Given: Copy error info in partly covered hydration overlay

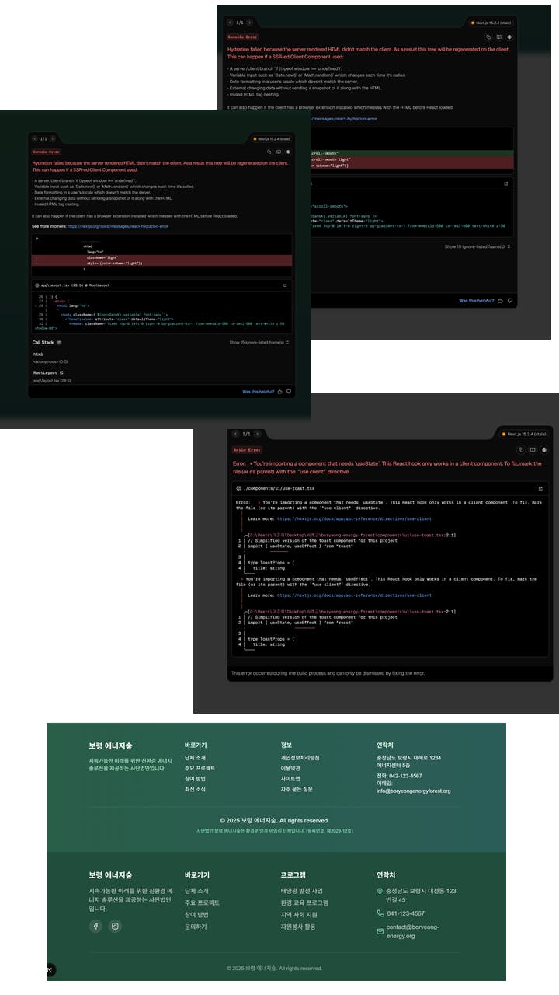Looking at the screenshot, I should point(488,37).
